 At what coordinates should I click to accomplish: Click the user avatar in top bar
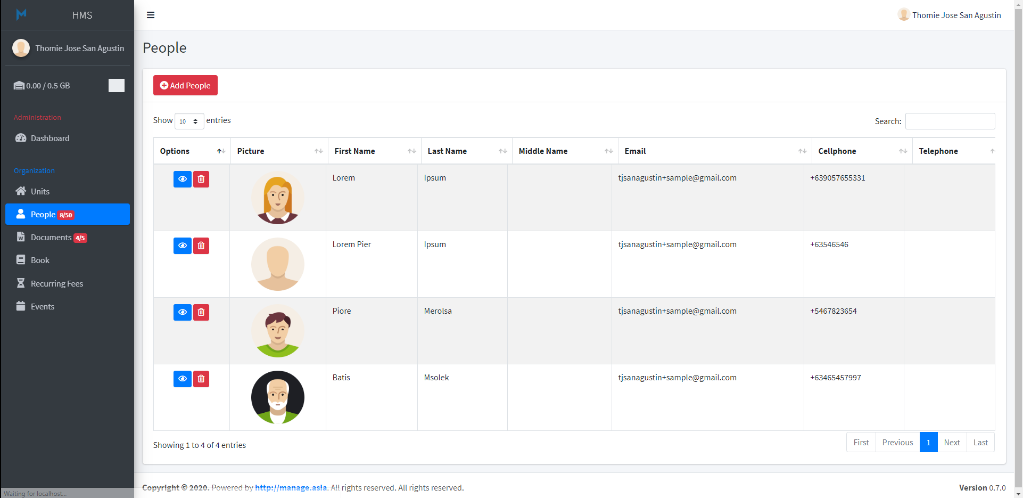903,15
